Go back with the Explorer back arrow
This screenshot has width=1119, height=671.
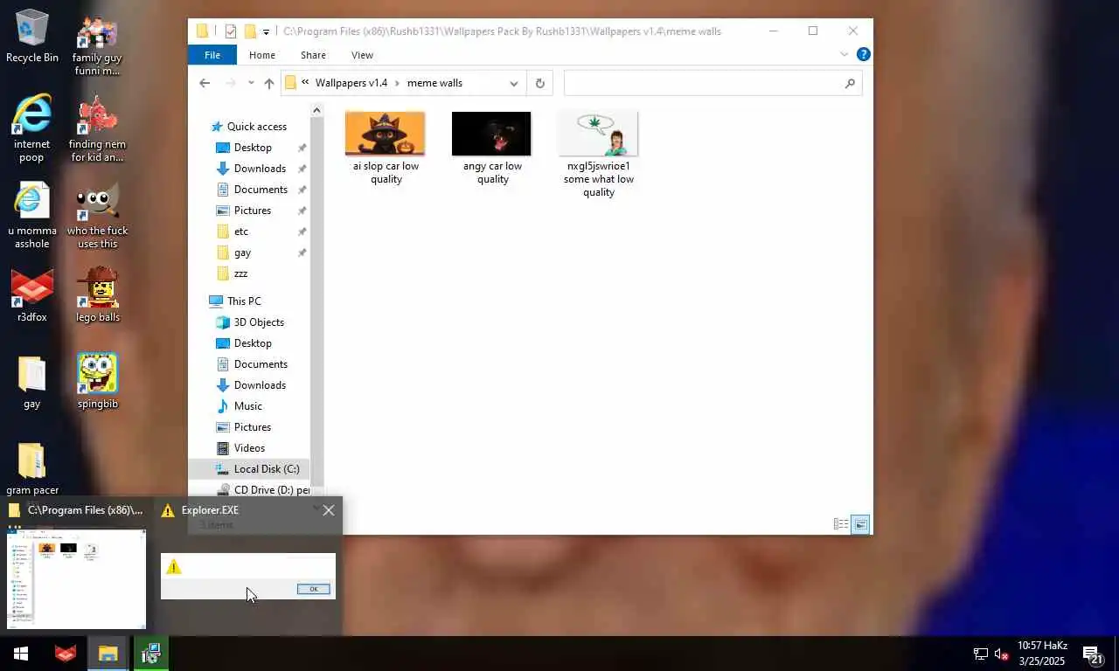point(205,83)
